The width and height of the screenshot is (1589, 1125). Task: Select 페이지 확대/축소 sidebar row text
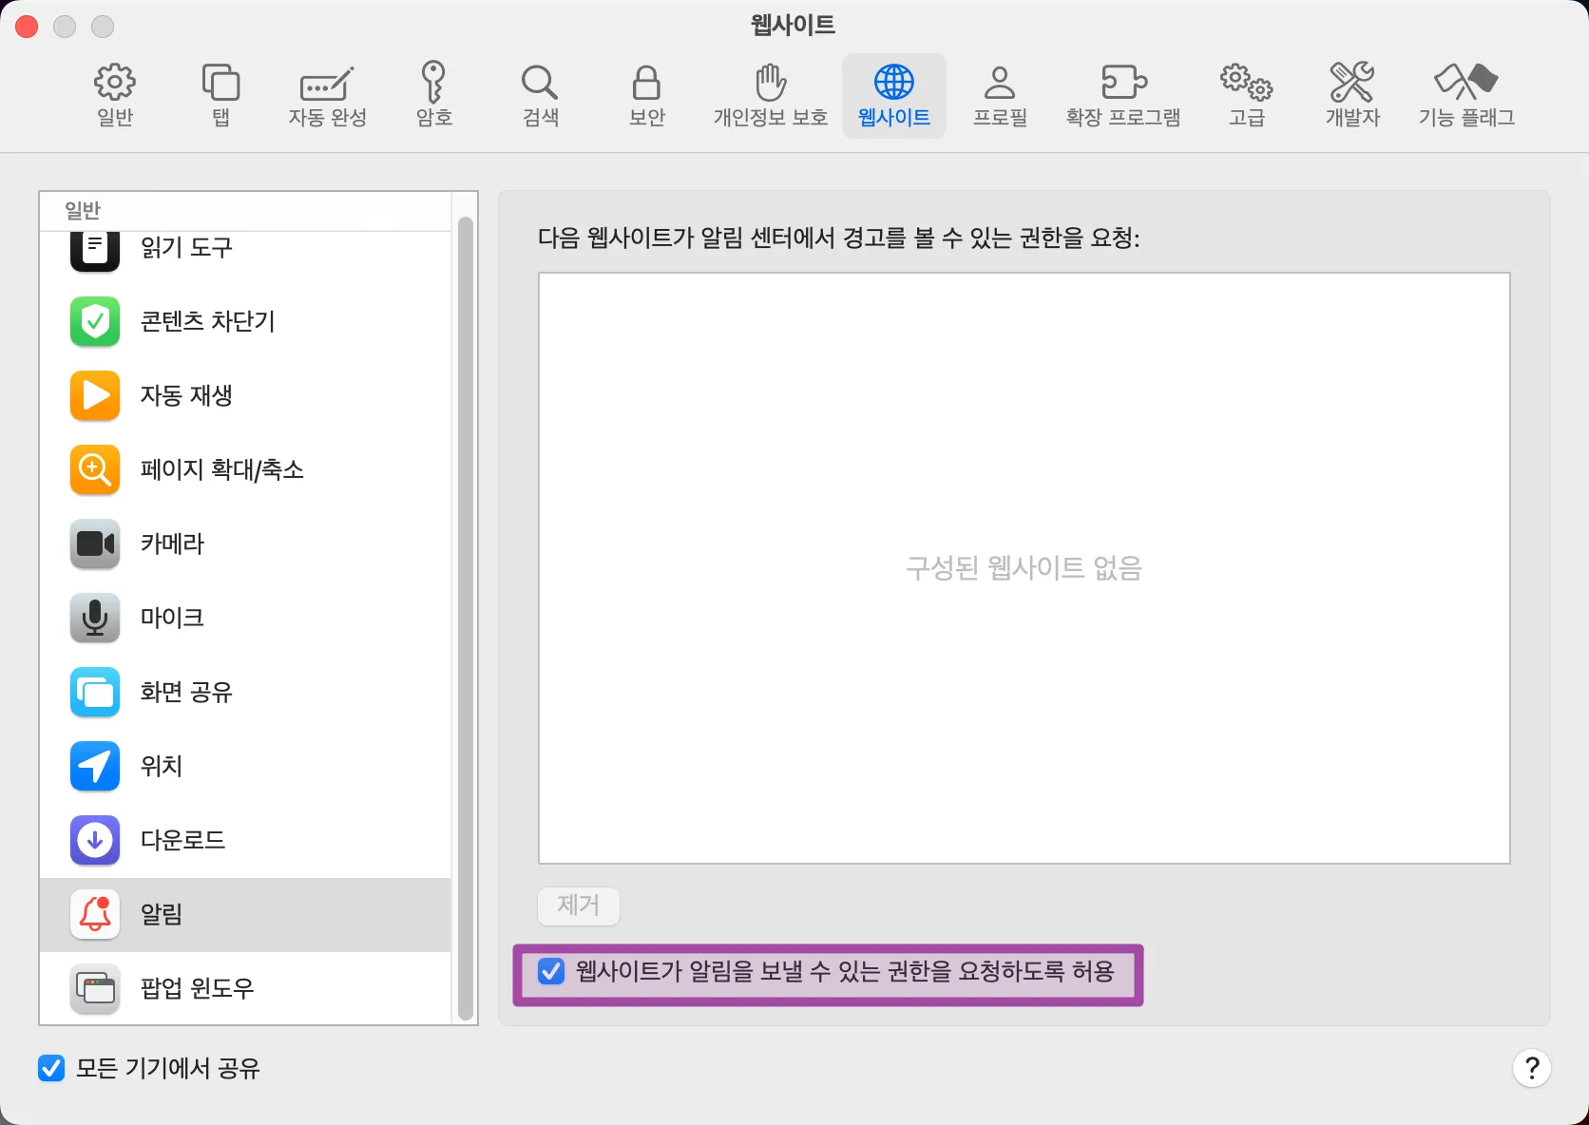tap(222, 469)
